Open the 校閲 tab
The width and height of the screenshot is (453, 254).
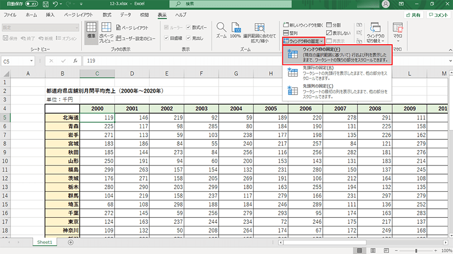144,15
